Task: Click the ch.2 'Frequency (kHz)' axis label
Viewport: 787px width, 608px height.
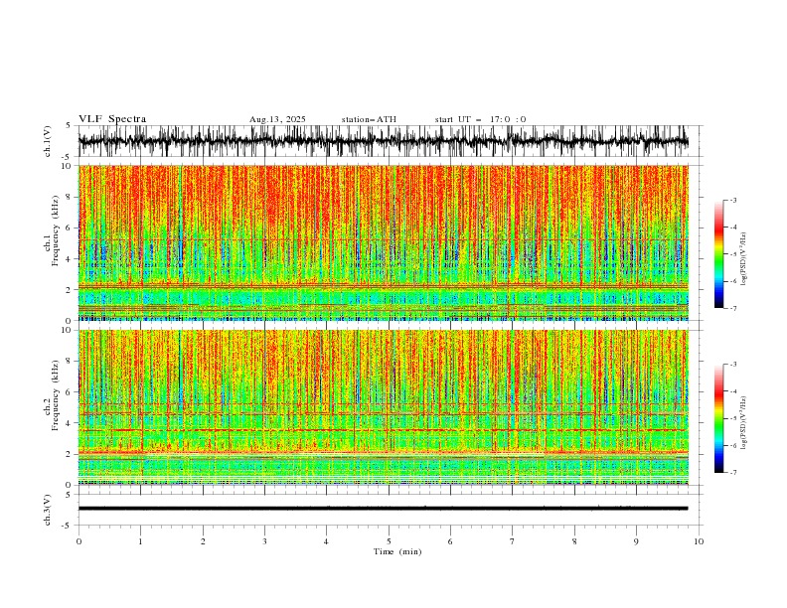Action: (x=55, y=394)
